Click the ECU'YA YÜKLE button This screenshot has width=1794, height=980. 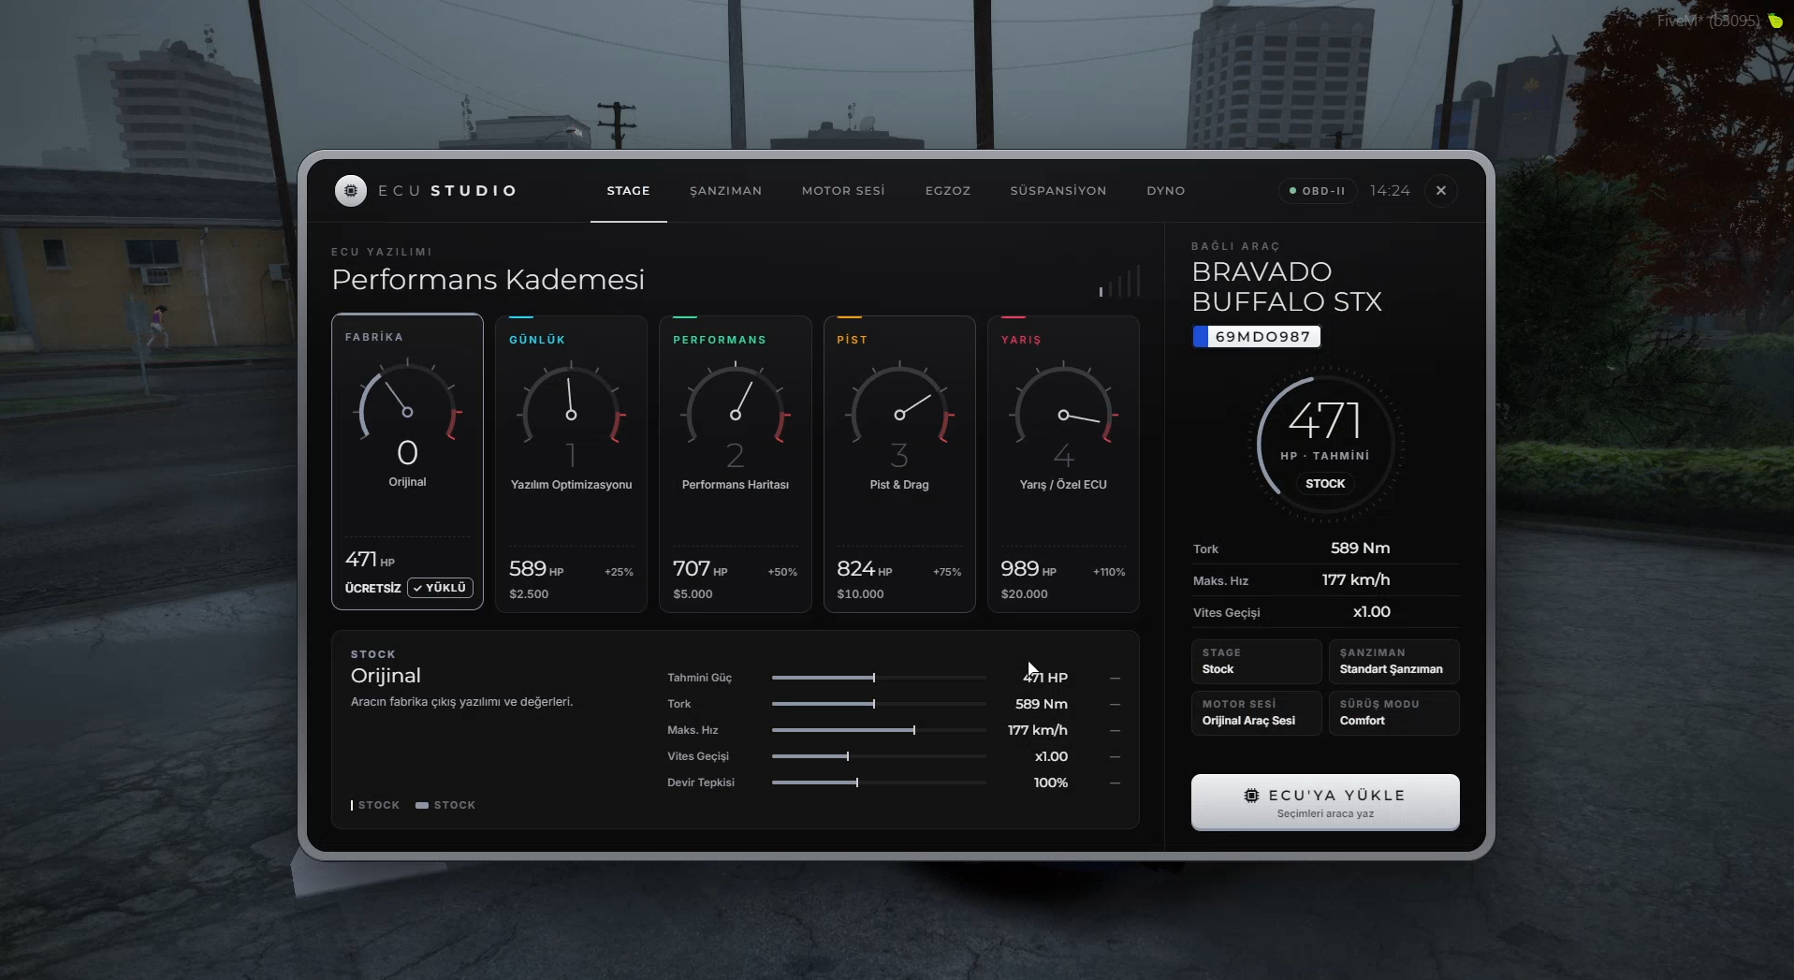[1325, 802]
